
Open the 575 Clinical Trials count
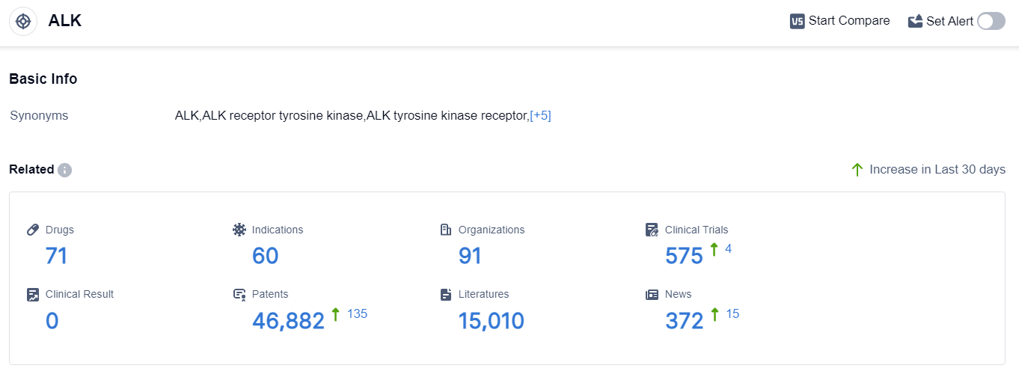point(684,257)
